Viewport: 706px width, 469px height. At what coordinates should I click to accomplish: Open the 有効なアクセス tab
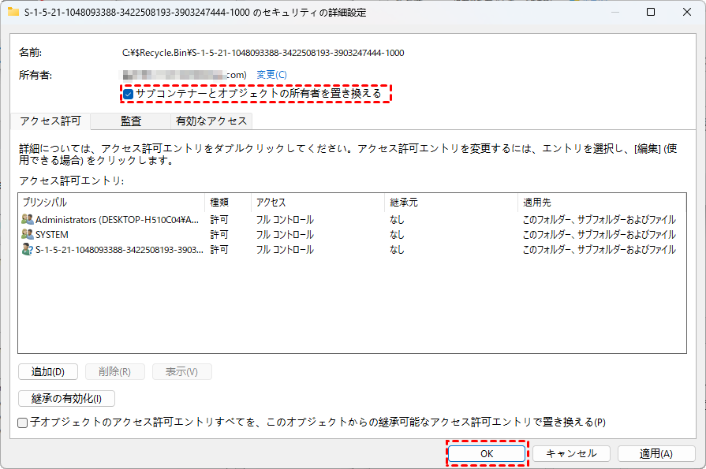coord(211,121)
